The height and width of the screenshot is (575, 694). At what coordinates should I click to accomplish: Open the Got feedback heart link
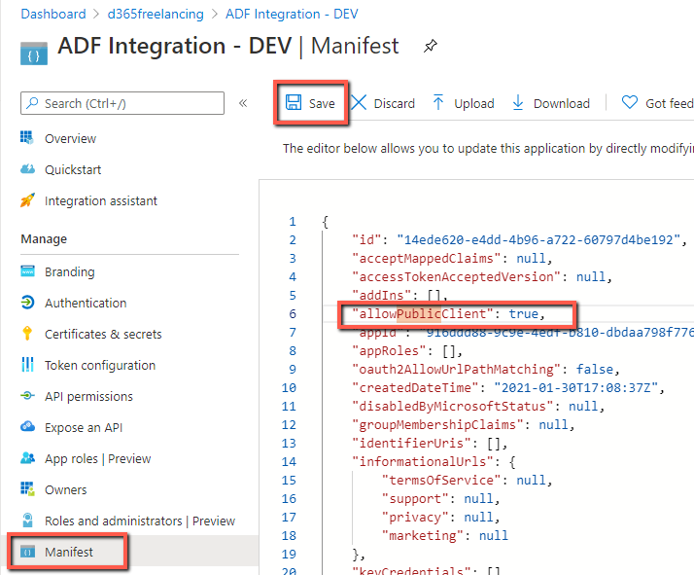click(x=658, y=103)
